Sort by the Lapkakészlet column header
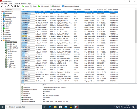The width and height of the screenshot is (137, 109). (78, 9)
